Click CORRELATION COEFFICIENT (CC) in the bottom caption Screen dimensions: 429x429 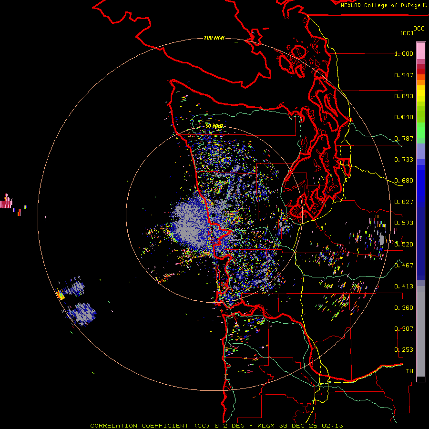pos(150,426)
